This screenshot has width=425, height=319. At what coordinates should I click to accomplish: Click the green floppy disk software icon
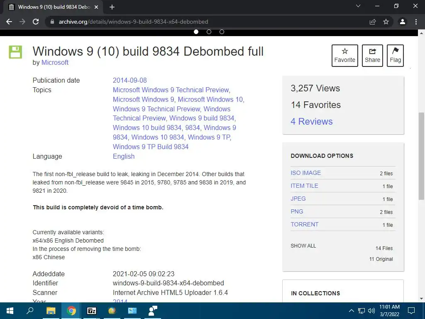pos(15,52)
